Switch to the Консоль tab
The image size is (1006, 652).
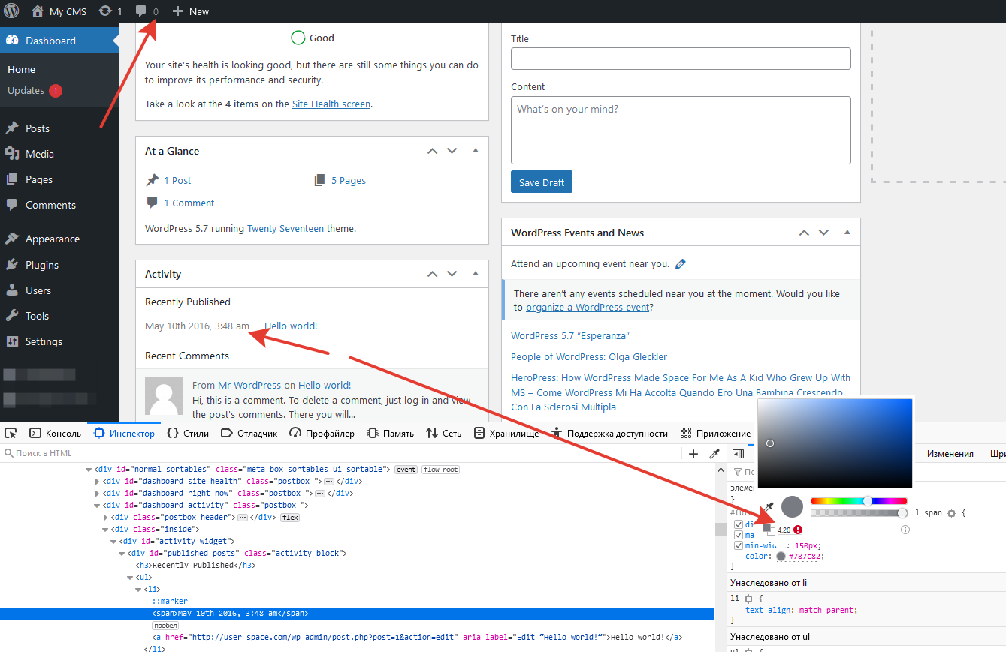[56, 433]
